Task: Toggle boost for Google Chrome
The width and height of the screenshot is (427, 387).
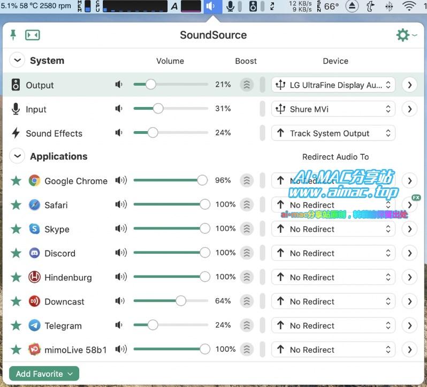Action: point(247,180)
